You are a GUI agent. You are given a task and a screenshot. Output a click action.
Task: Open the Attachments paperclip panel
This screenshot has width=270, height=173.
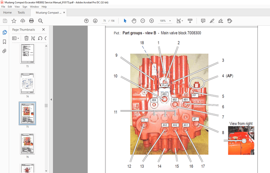click(x=4, y=51)
